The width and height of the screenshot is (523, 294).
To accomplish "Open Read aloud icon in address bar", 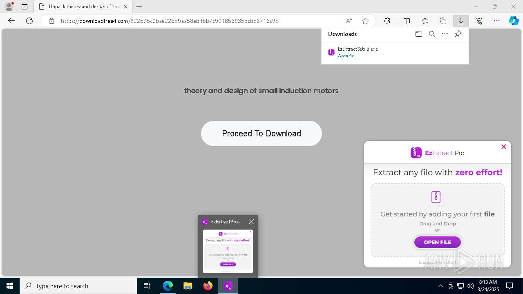I will [349, 21].
